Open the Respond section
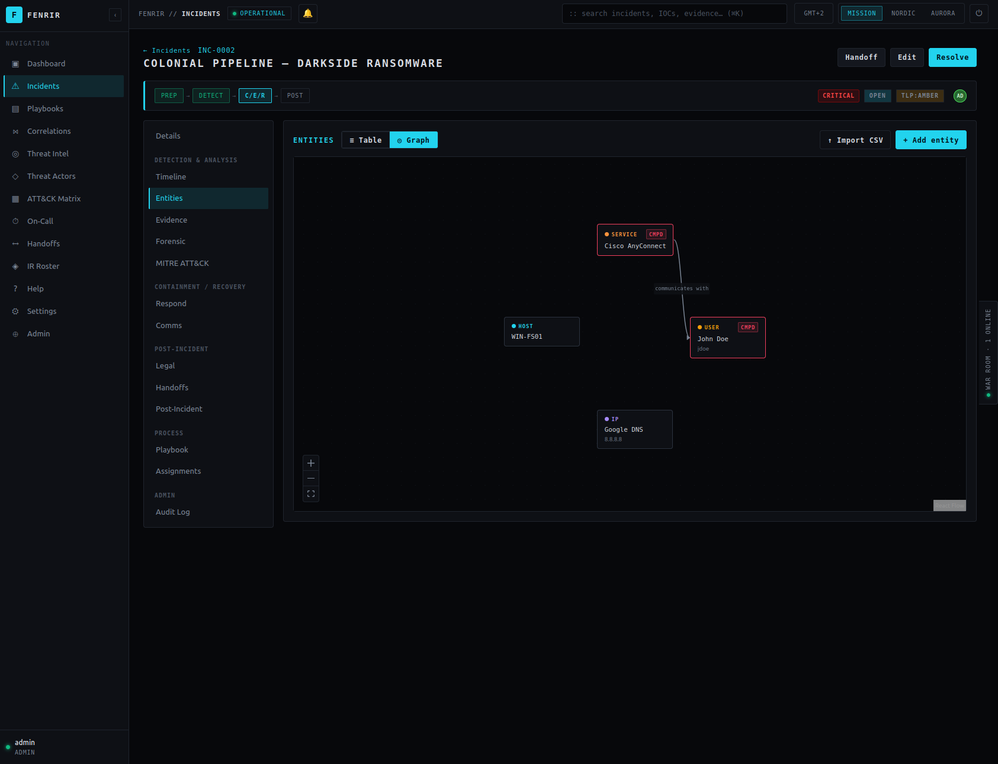Viewport: 998px width, 764px height. (x=208, y=304)
